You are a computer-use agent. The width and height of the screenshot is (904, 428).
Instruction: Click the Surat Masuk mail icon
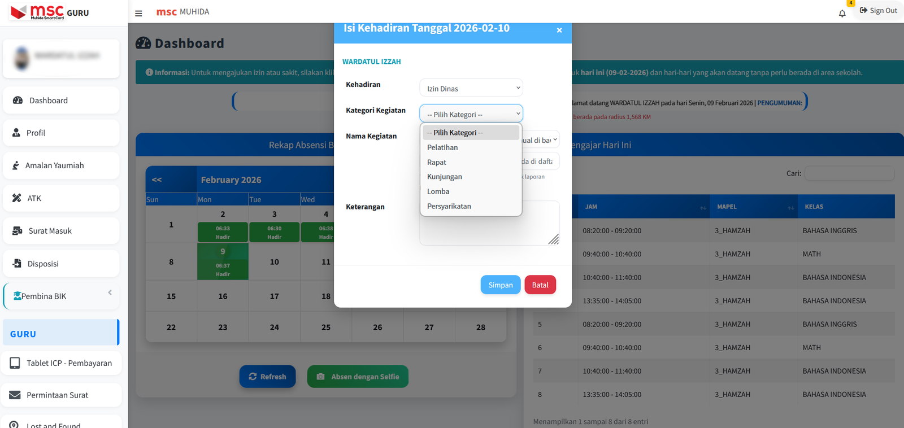click(17, 231)
